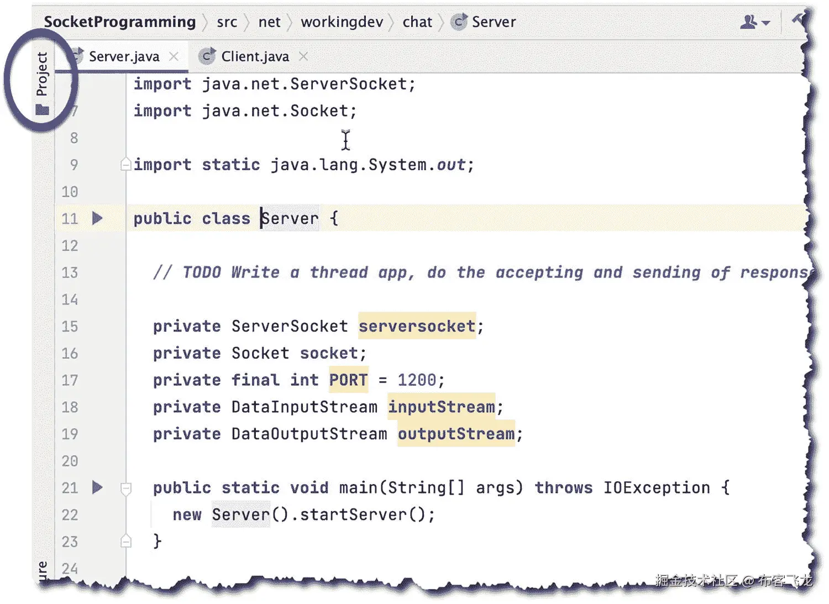Collapse the import block at line 9

(125, 165)
